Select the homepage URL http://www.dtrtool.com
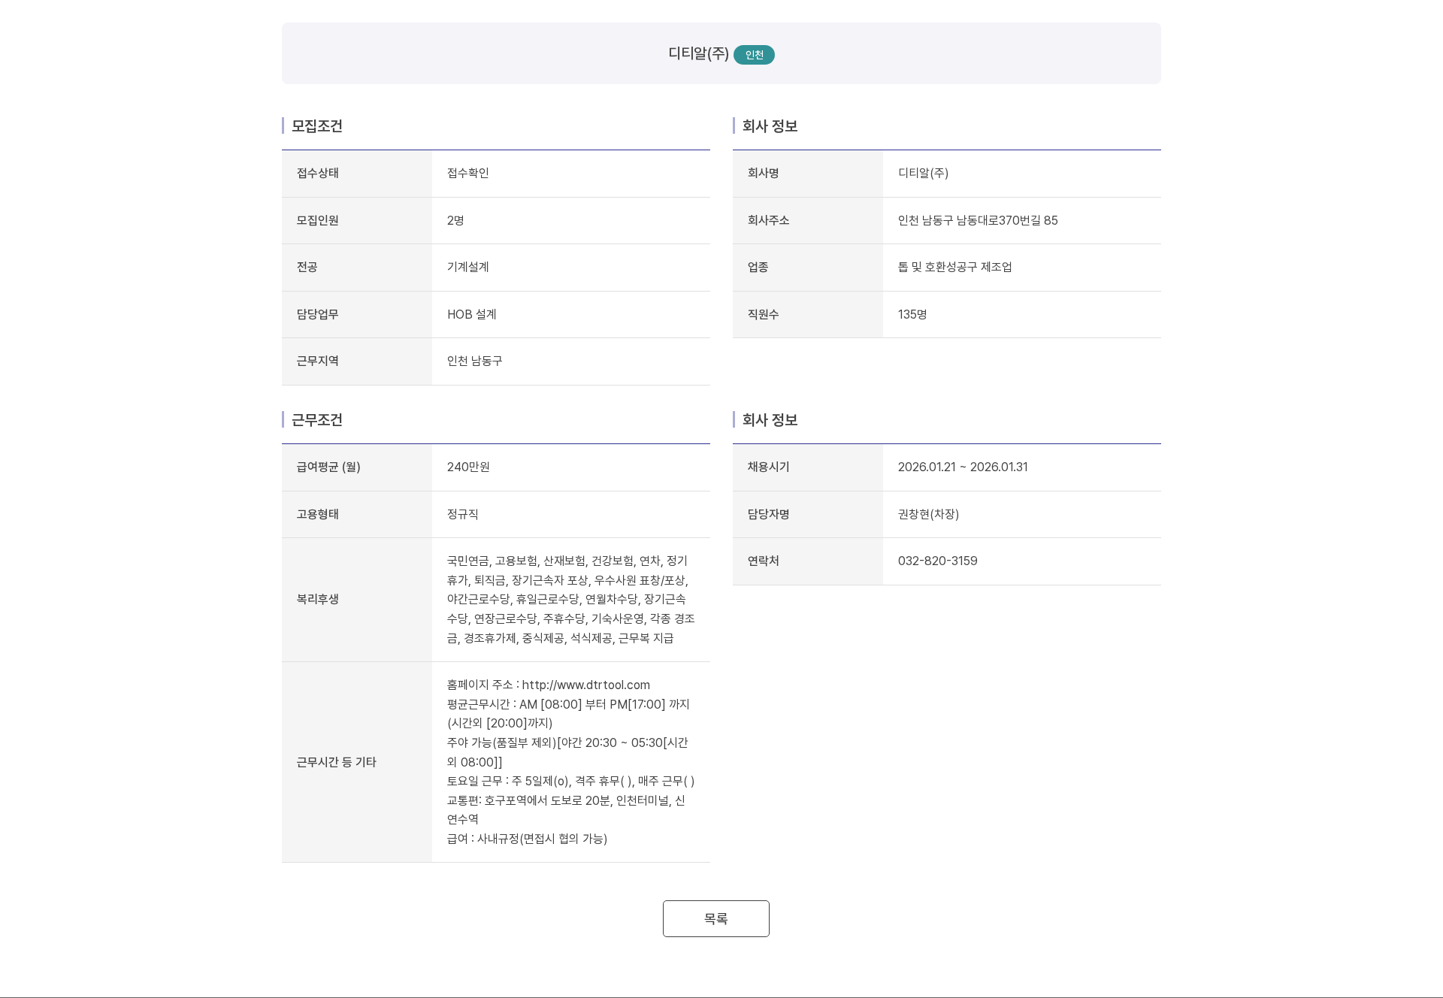The height and width of the screenshot is (998, 1443). (586, 685)
